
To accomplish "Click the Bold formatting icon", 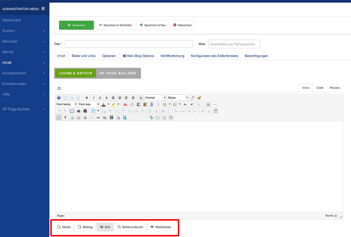I will [87, 98].
